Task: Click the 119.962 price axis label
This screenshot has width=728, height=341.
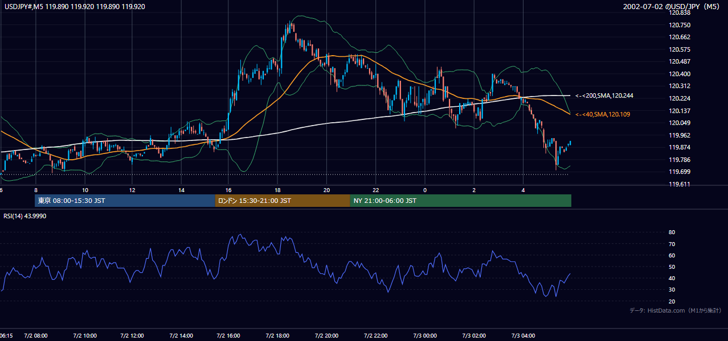Action: click(x=680, y=135)
